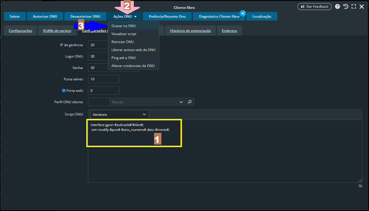This screenshot has height=211, width=369.
Task: Close the Cliente fibra dialog
Action: 362,7
